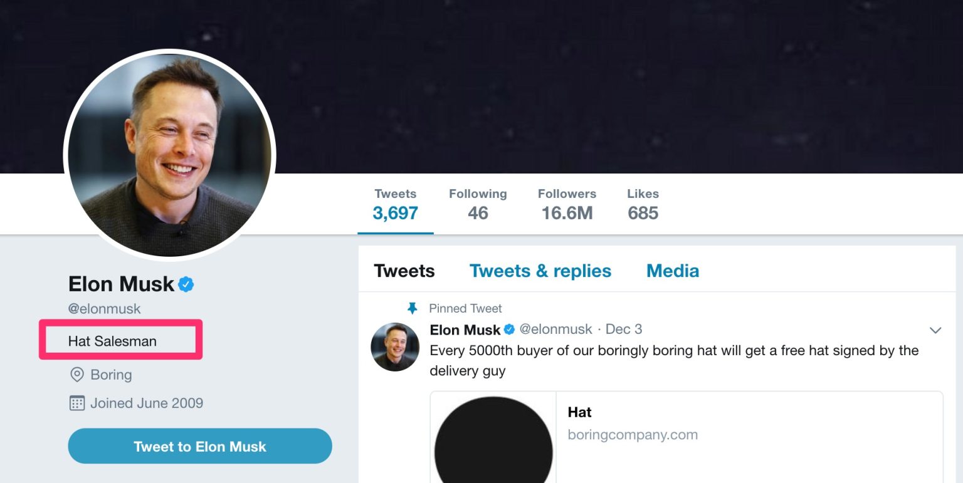Select the Tweets timeline tab

point(404,271)
